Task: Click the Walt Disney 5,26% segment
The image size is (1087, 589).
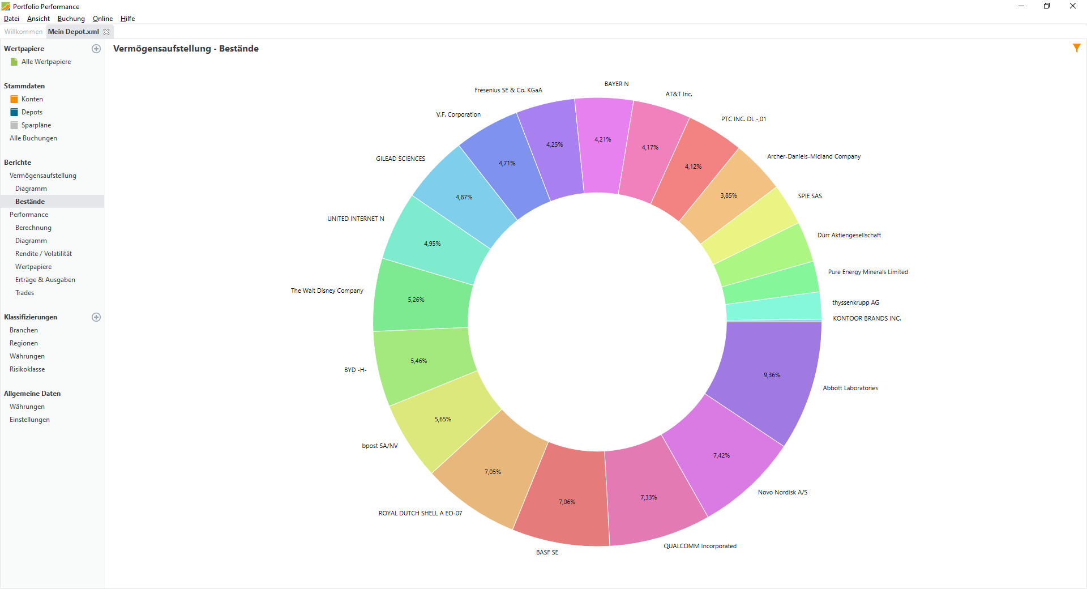Action: point(416,300)
